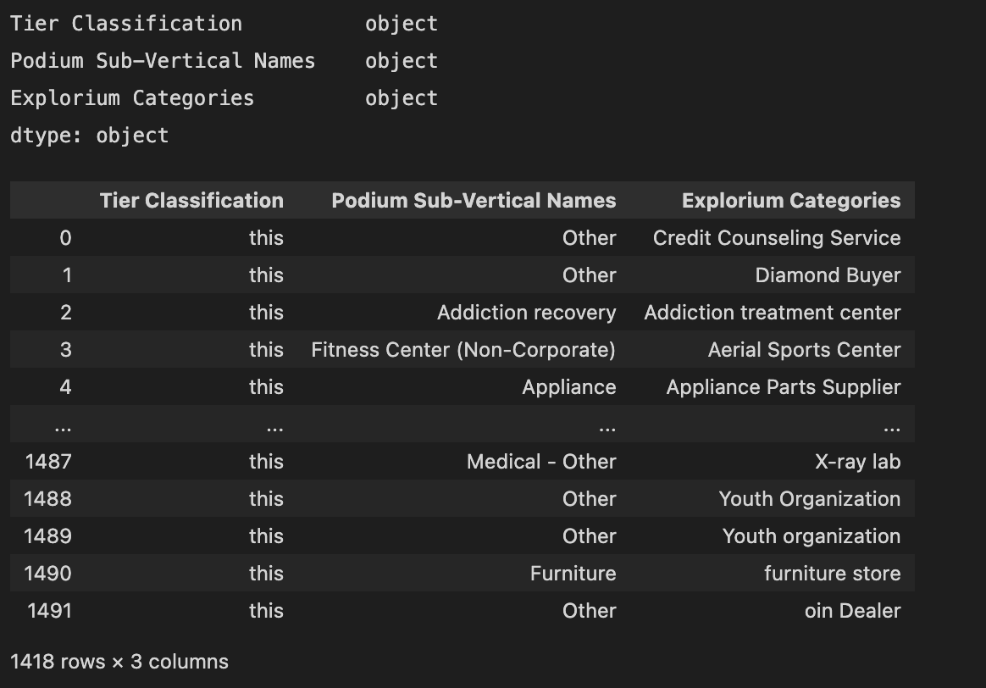
Task: Click row index 1487
Action: click(x=48, y=462)
